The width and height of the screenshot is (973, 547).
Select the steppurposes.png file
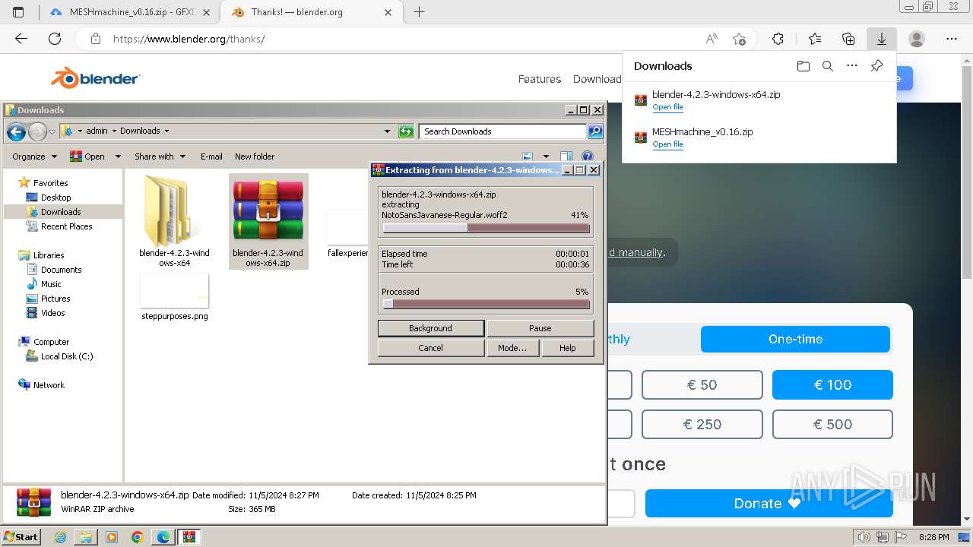pyautogui.click(x=174, y=297)
